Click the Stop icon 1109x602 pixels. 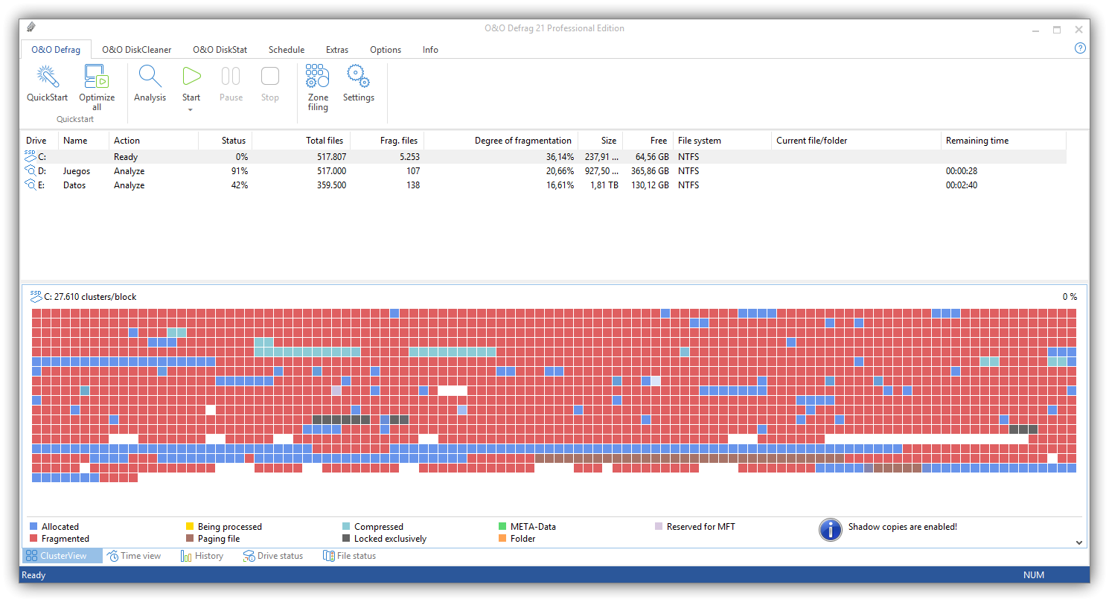(x=270, y=77)
